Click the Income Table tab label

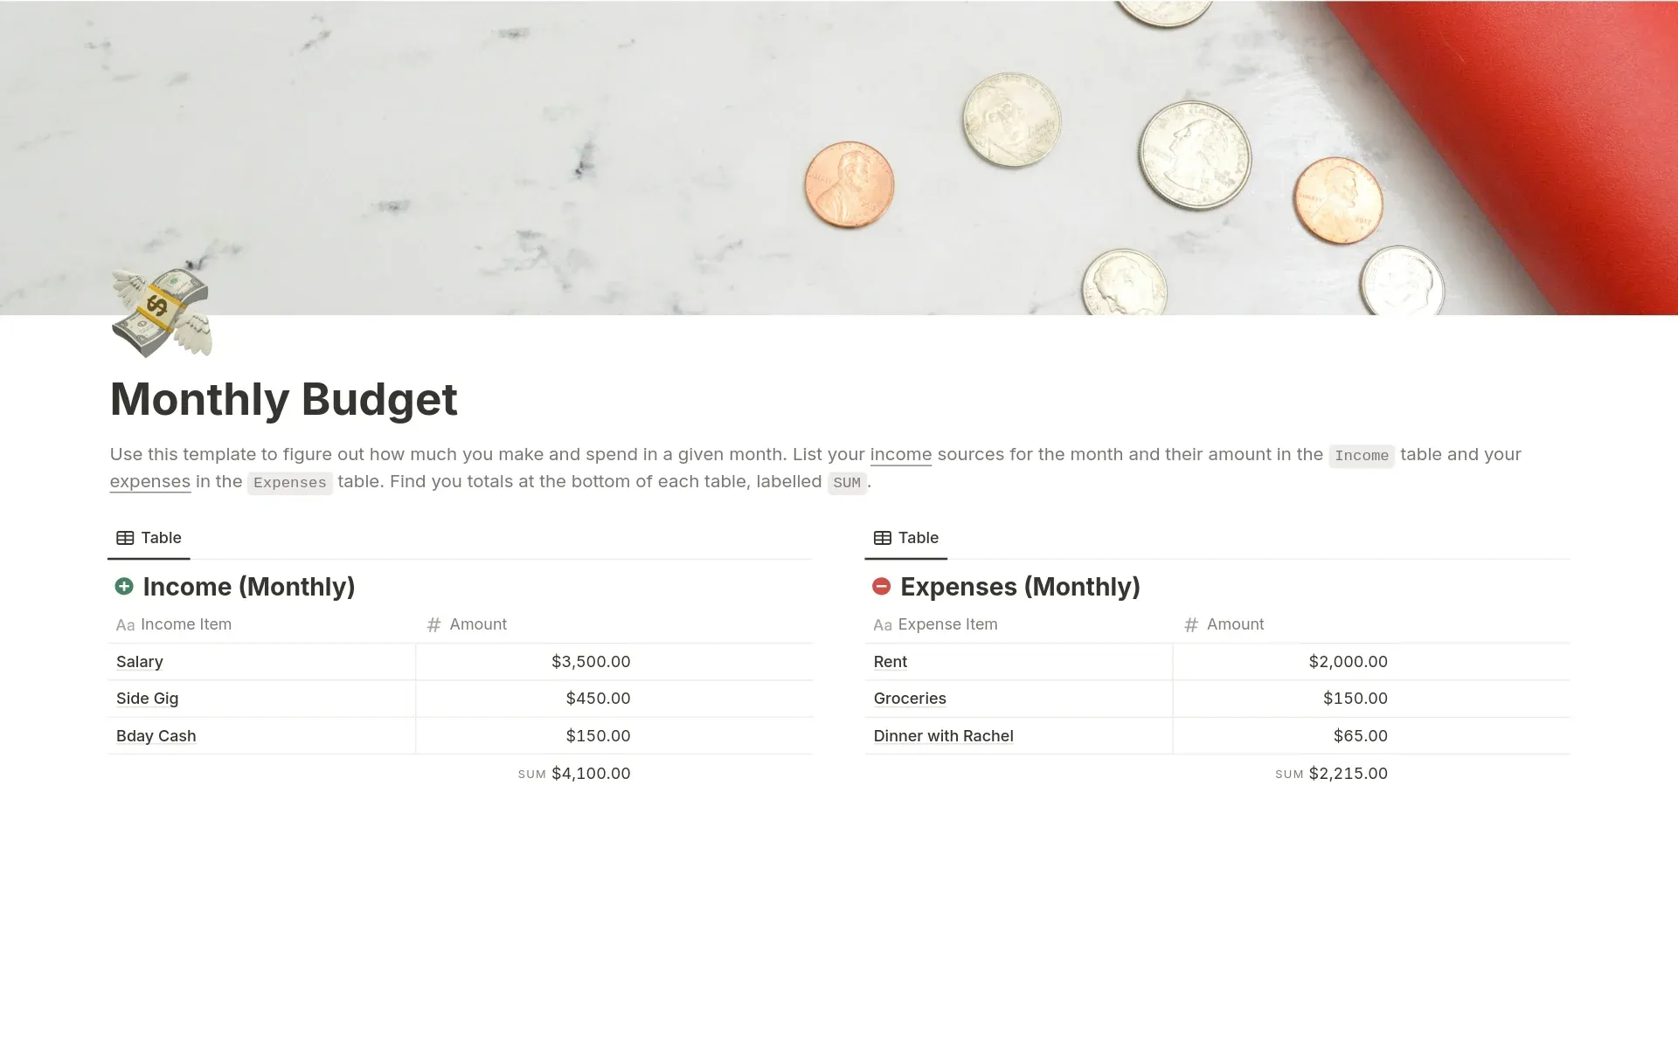(148, 537)
